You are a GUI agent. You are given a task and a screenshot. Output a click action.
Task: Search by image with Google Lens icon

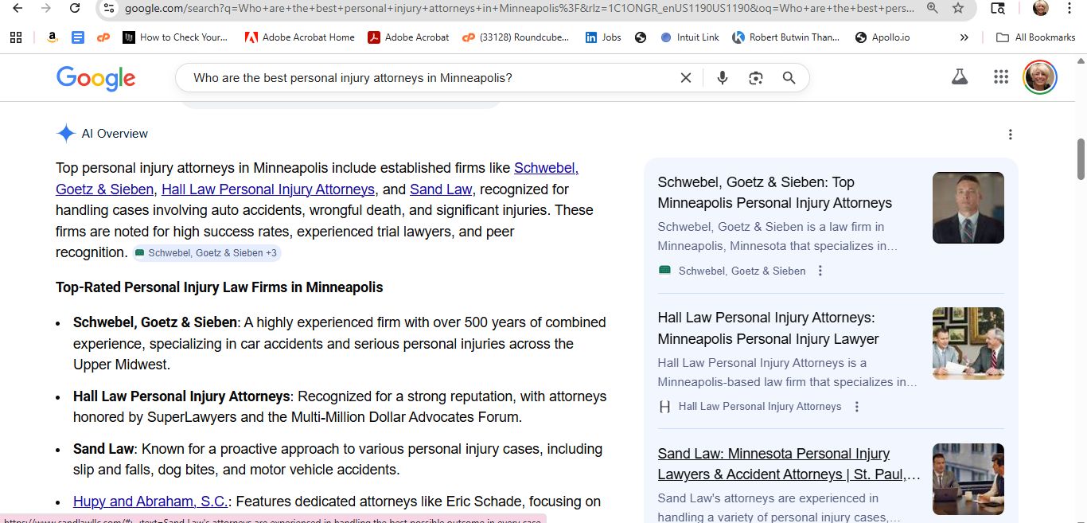pyautogui.click(x=755, y=78)
